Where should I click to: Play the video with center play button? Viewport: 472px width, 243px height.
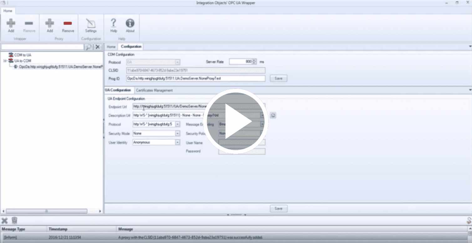tap(236, 122)
